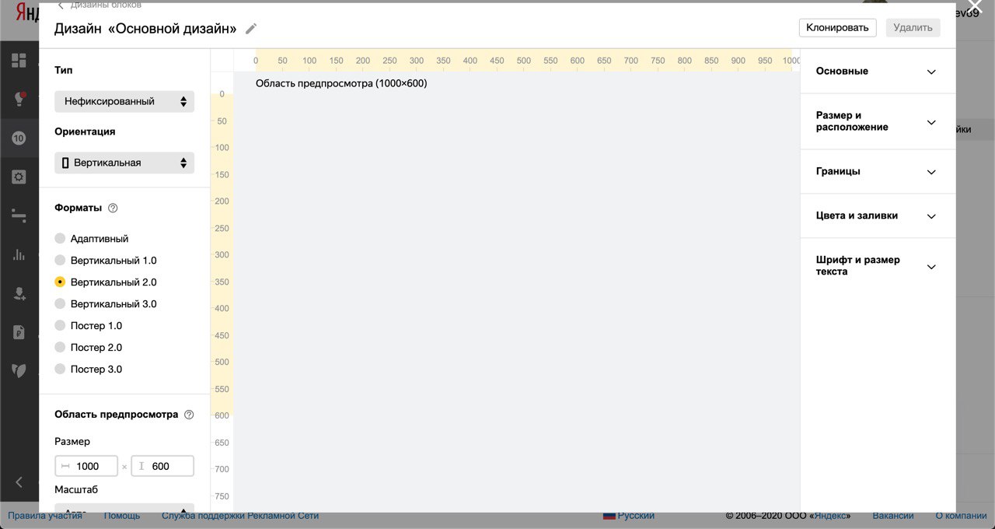Image resolution: width=995 pixels, height=529 pixels.
Task: Open the lightbulb recommendations sidebar icon
Action: tap(19, 100)
